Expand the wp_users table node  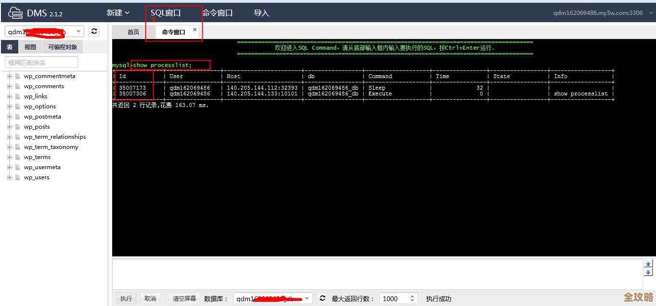coord(10,177)
